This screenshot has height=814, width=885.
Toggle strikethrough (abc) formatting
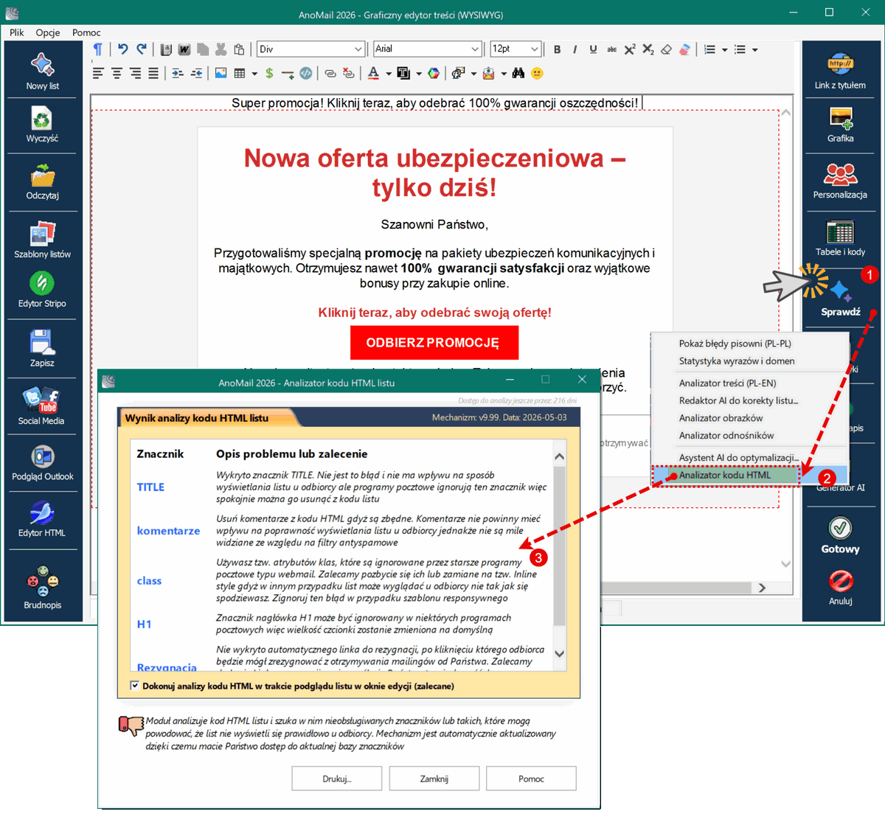tap(611, 49)
